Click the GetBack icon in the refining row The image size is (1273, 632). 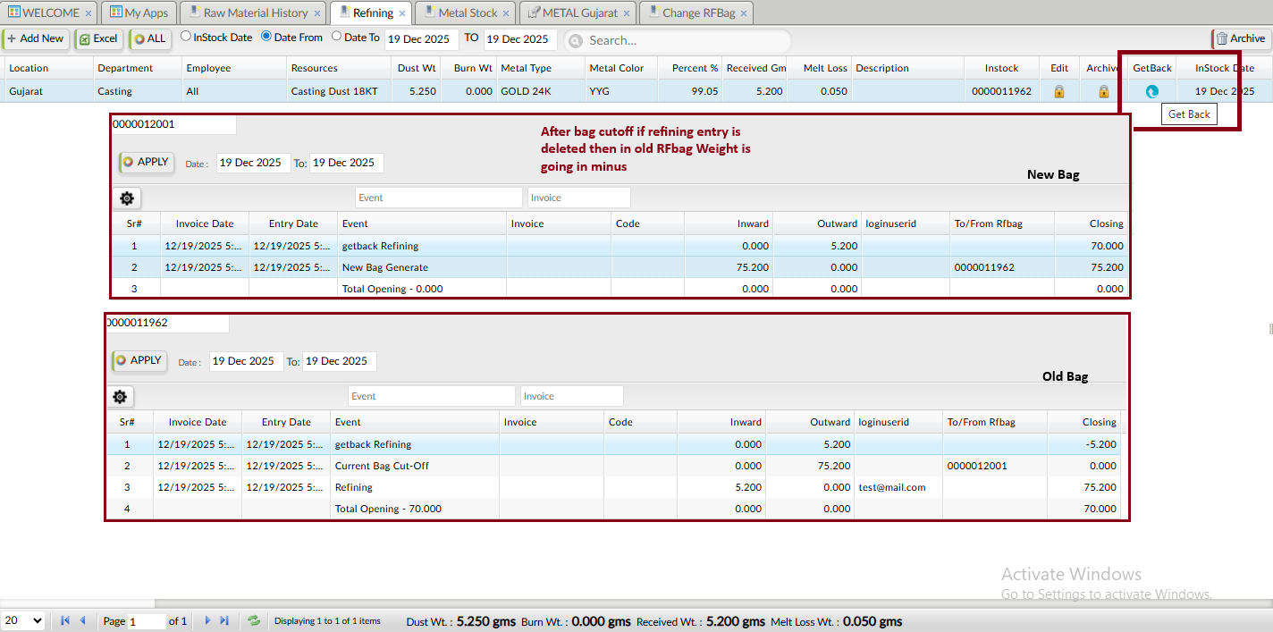tap(1151, 91)
